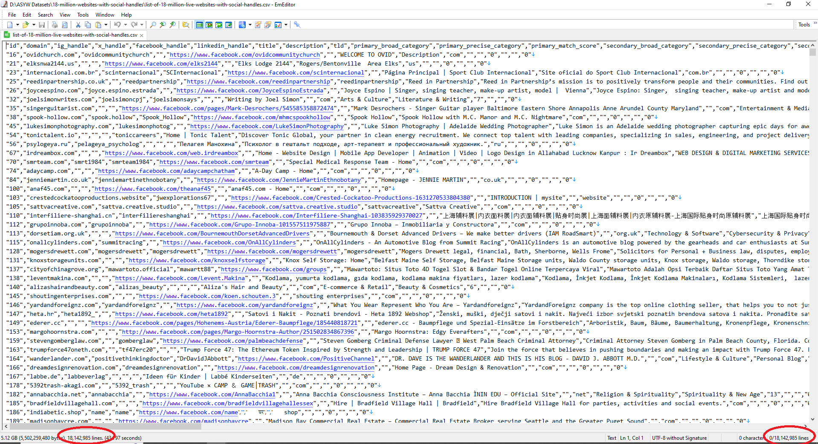
Task: Select the Print Preview icon
Action: click(64, 24)
